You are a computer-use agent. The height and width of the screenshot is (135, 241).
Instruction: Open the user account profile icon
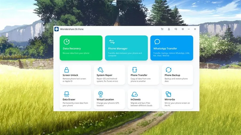[x=169, y=29]
